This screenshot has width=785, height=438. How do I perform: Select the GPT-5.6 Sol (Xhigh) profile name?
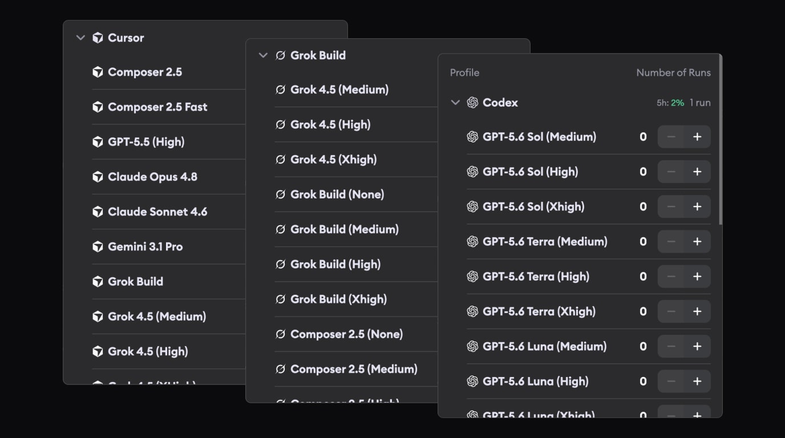point(533,206)
